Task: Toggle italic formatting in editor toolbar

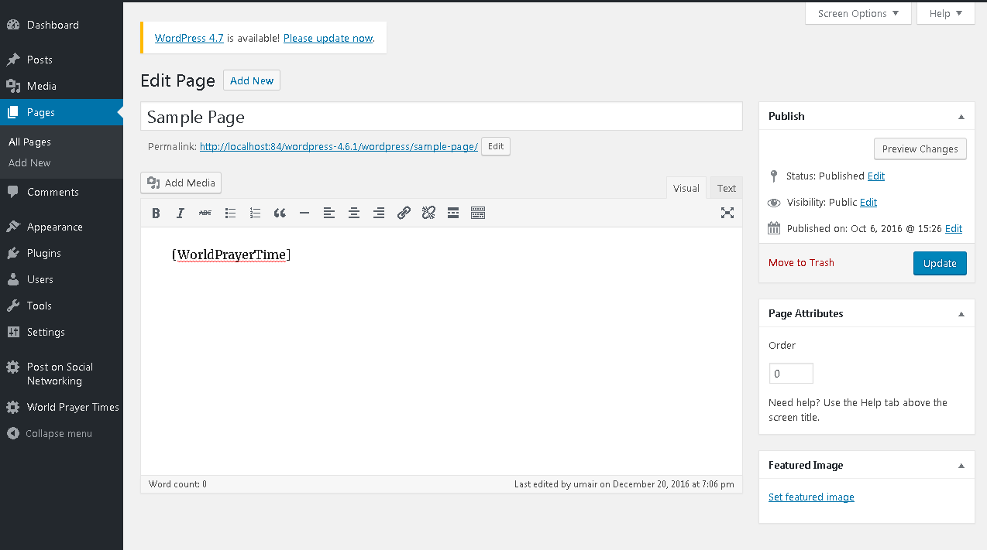Action: (181, 214)
